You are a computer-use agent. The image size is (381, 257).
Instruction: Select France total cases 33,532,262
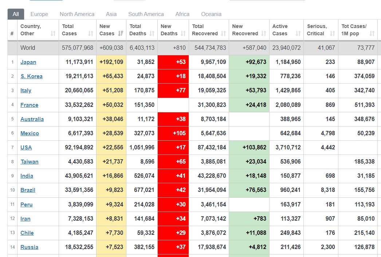click(x=79, y=105)
